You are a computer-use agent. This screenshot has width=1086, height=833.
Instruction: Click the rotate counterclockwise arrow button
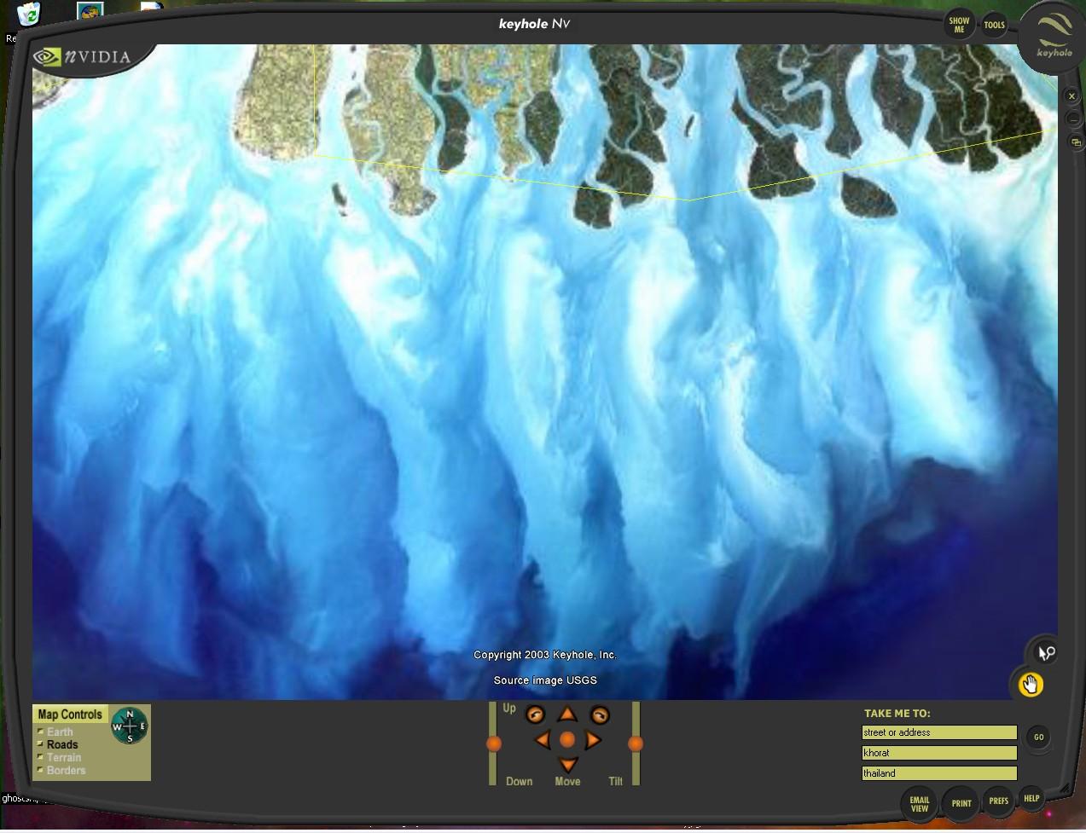536,715
